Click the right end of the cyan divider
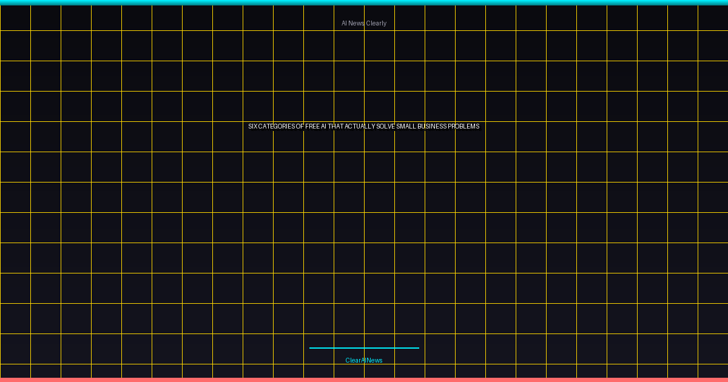The height and width of the screenshot is (382, 728). click(417, 348)
